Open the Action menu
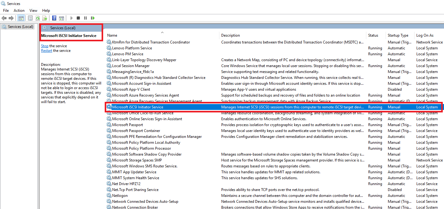 pos(19,10)
